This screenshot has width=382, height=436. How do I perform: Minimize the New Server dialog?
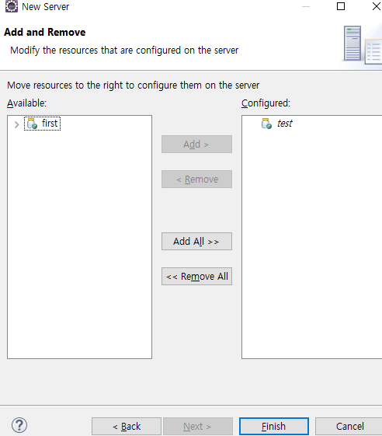306,6
